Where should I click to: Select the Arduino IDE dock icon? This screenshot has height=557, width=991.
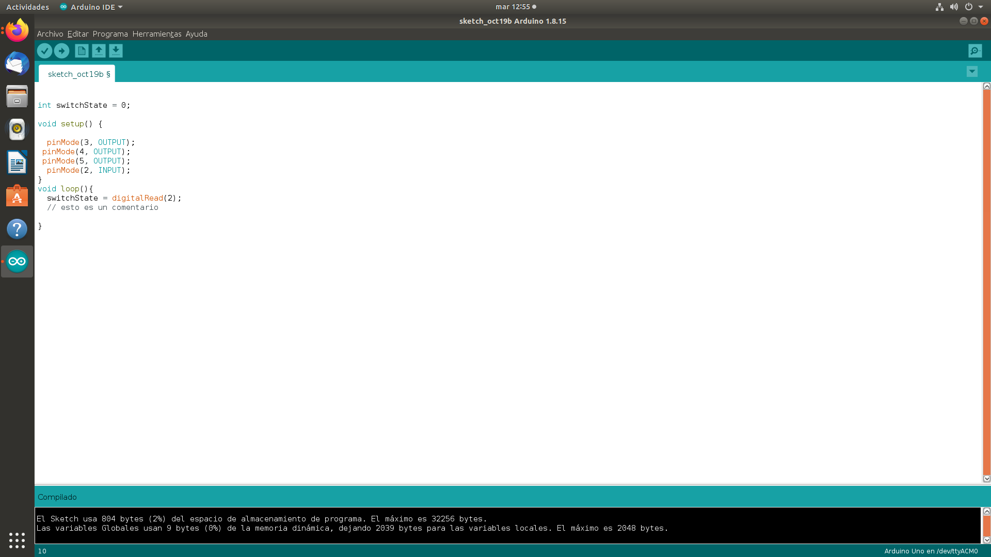coord(17,261)
